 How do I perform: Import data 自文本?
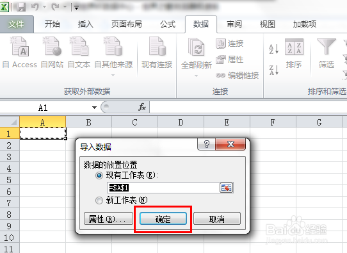point(79,53)
